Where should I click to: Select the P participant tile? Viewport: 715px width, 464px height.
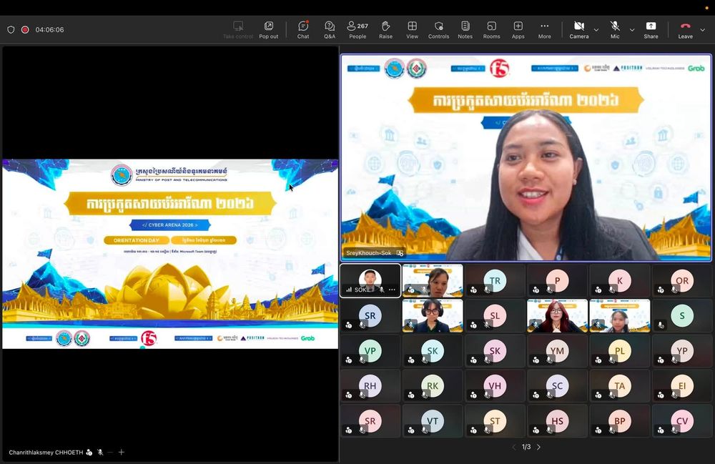(x=557, y=281)
